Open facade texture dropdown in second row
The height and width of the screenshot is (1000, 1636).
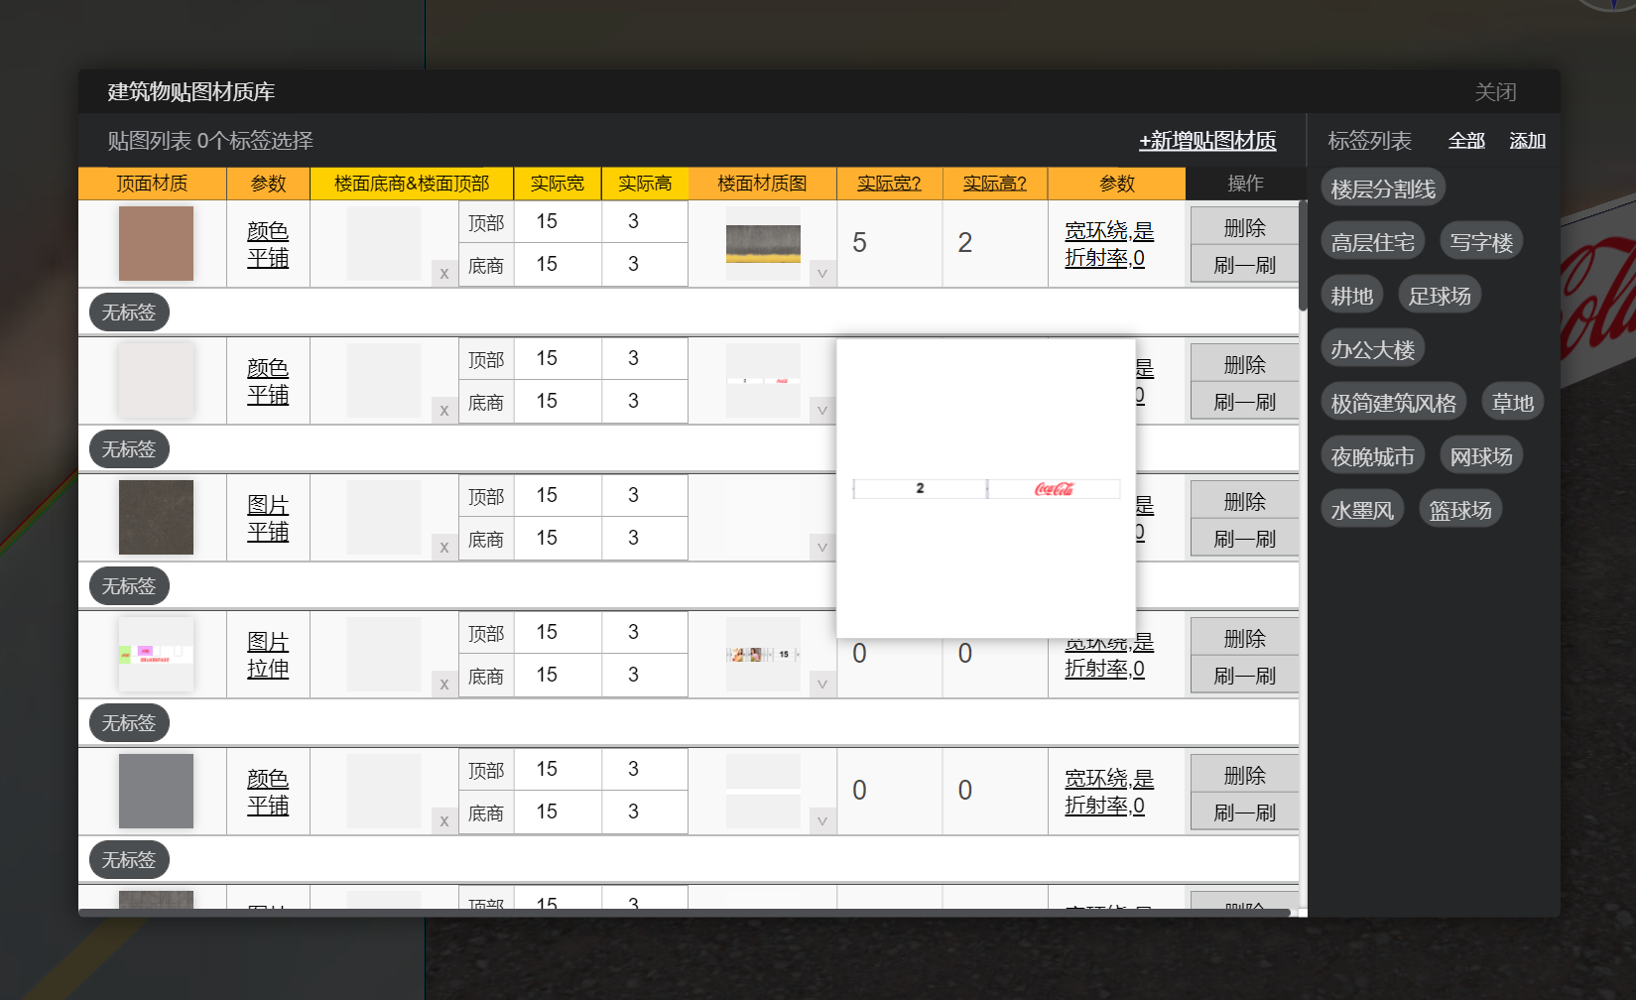821,410
